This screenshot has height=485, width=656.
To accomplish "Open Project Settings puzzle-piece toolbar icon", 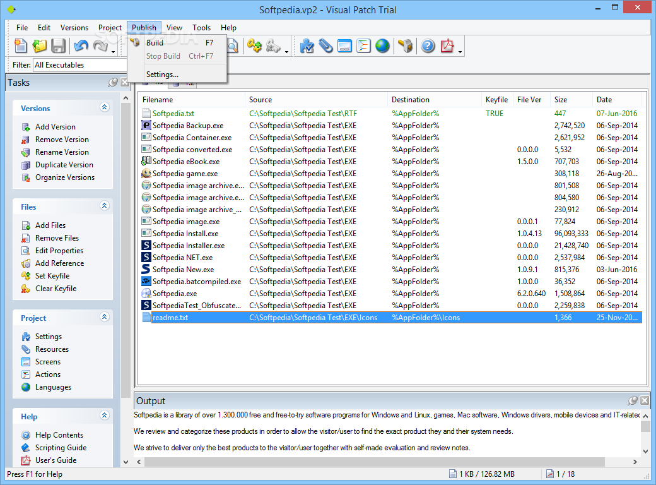I will [307, 45].
